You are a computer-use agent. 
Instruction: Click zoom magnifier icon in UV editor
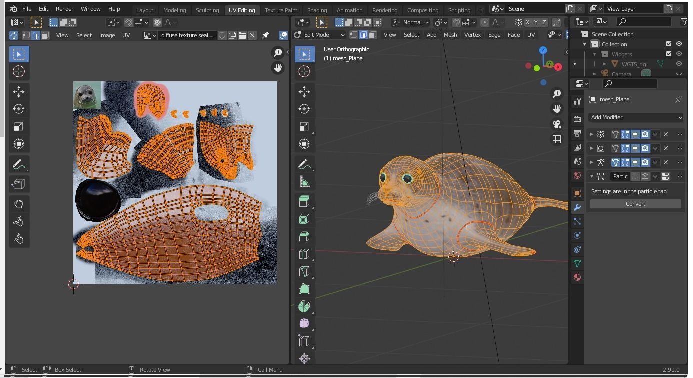(278, 52)
